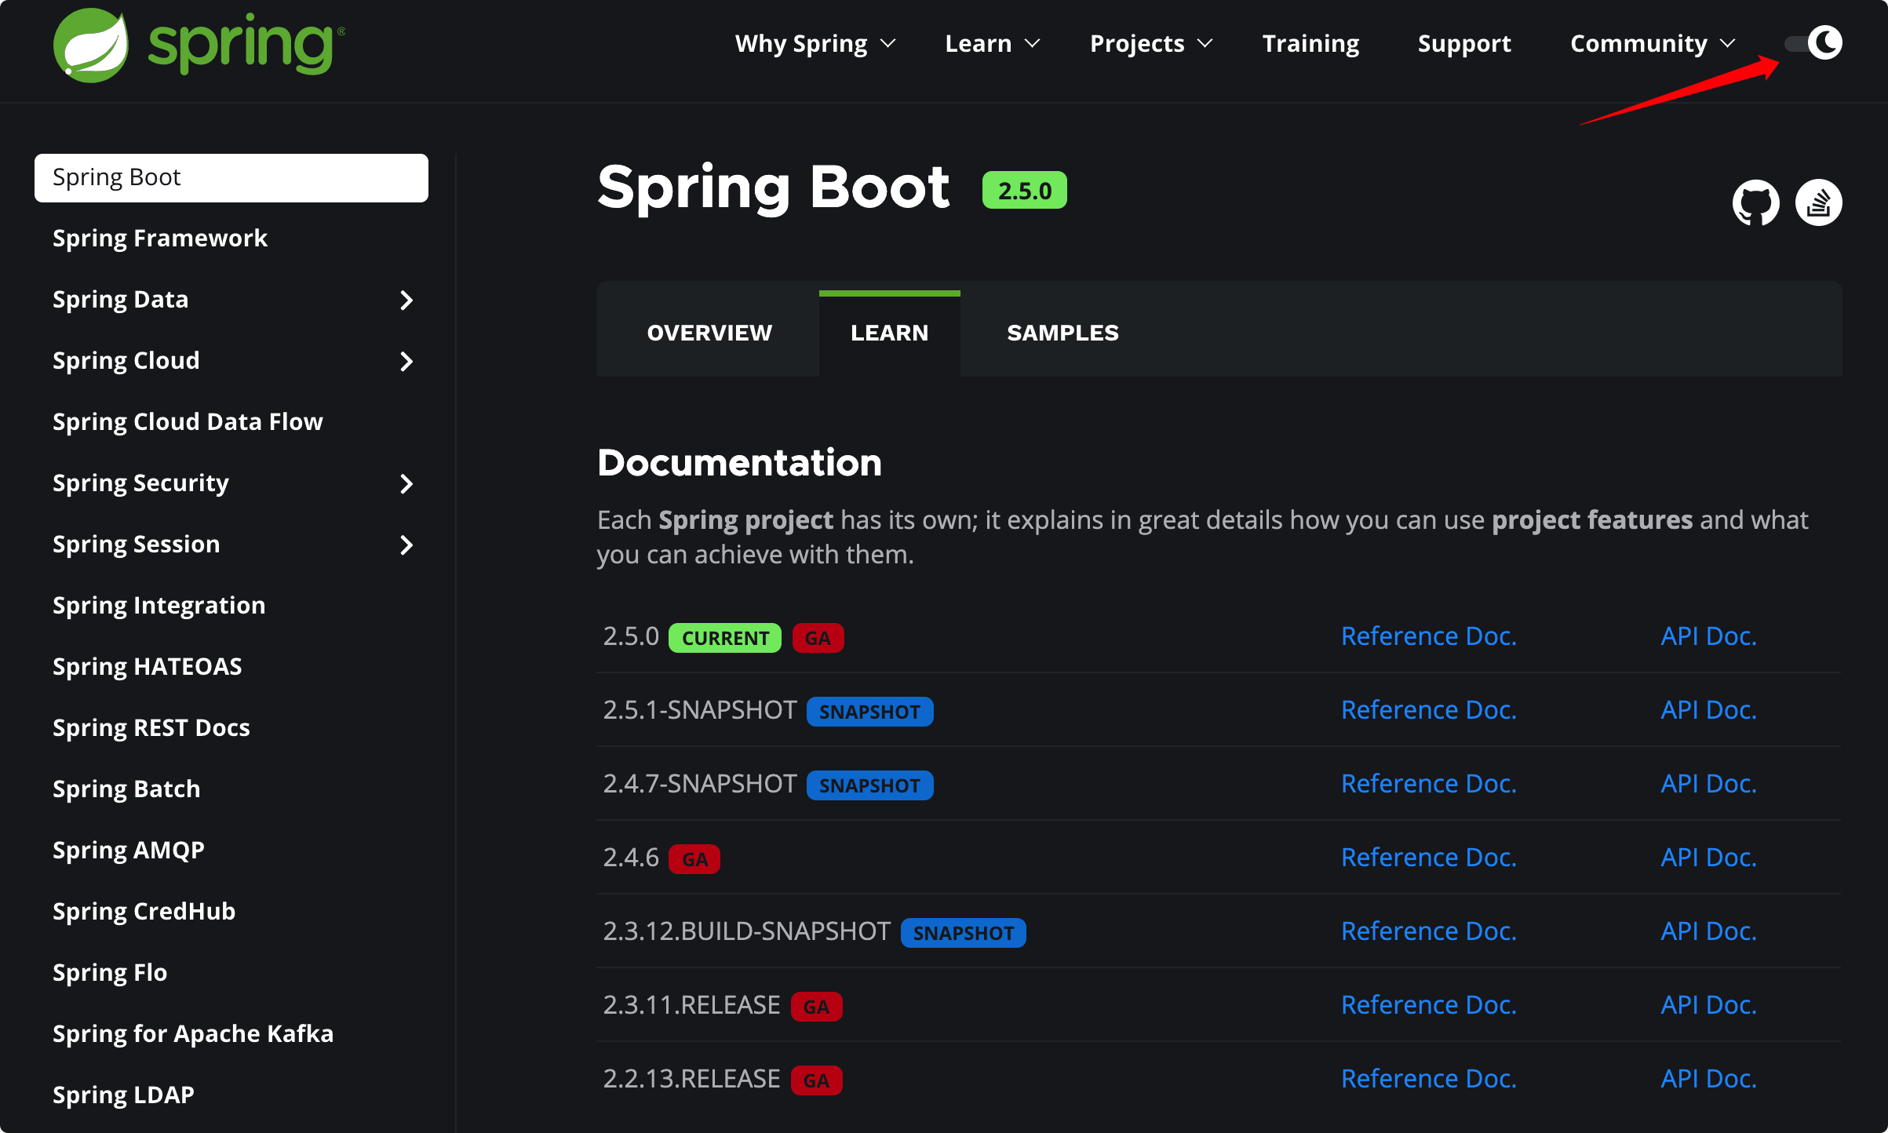Screen dimensions: 1888x1133
Task: Open Spring LDAP project
Action: coord(123,1095)
